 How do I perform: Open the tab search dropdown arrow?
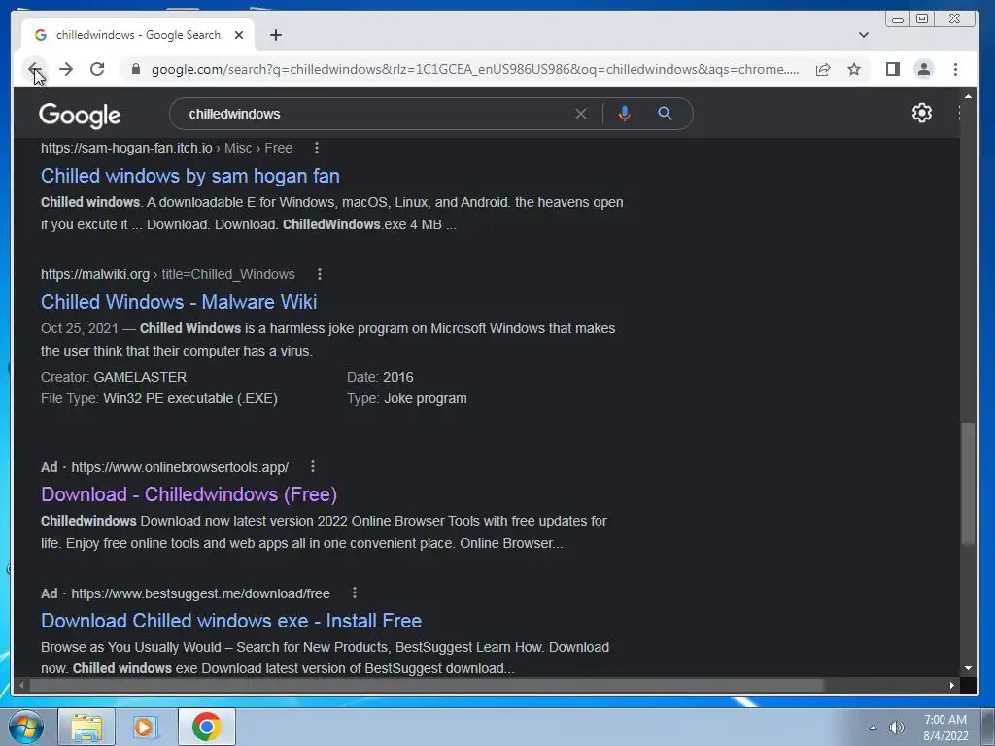(863, 35)
